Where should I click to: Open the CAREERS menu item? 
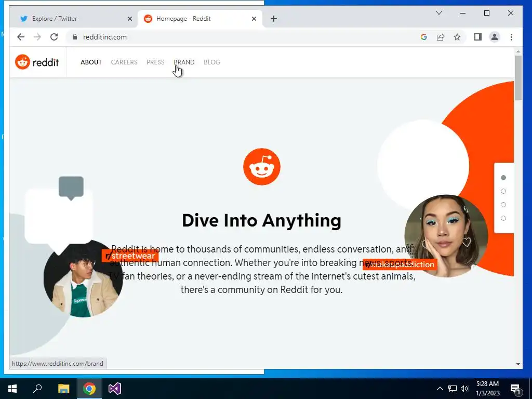coord(124,62)
